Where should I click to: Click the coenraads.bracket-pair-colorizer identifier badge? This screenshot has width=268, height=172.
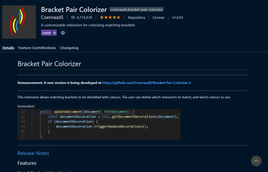(136, 10)
